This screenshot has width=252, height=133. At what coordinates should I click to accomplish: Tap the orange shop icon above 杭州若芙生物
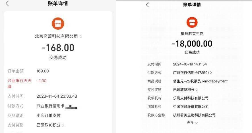[192, 22]
